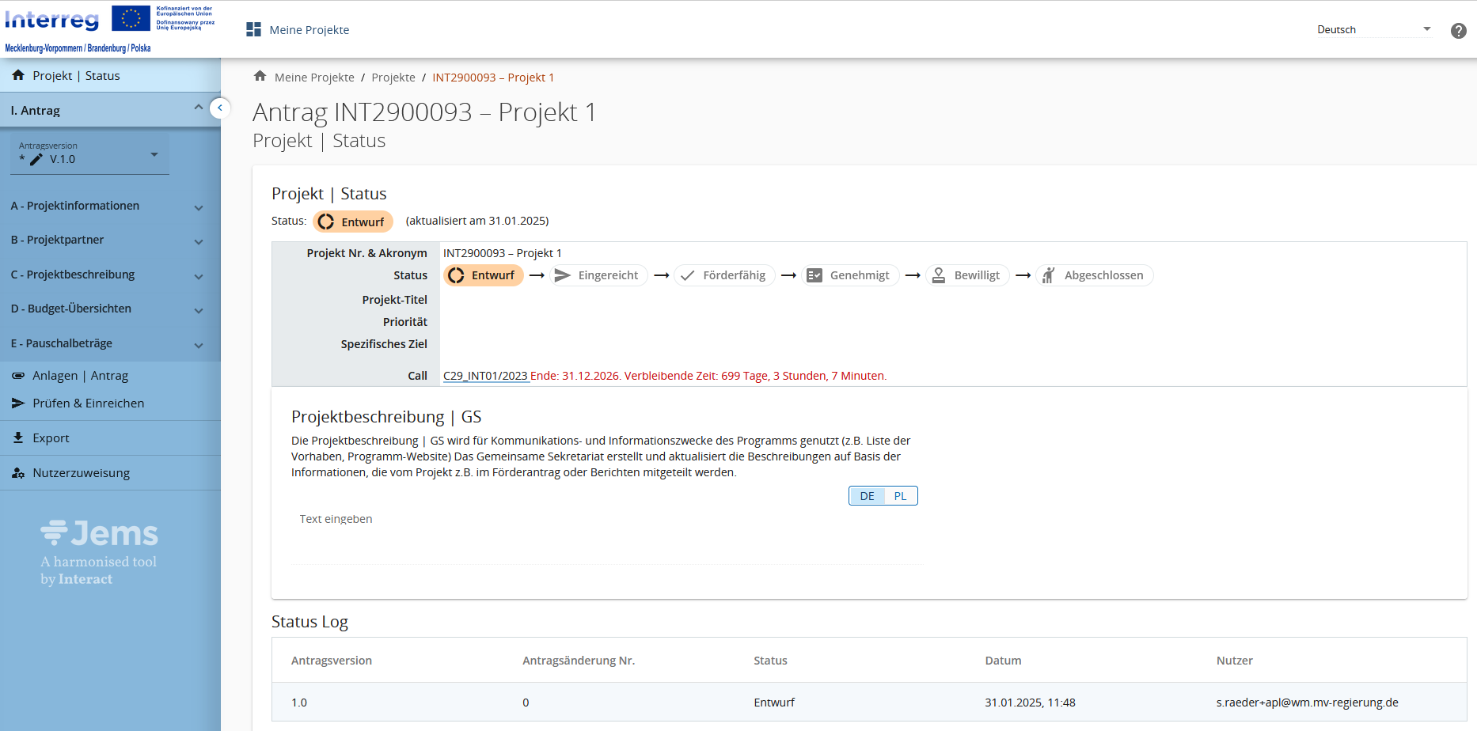Screen dimensions: 1477x731
Task: Go to Projekte in breadcrumb
Action: (x=393, y=78)
